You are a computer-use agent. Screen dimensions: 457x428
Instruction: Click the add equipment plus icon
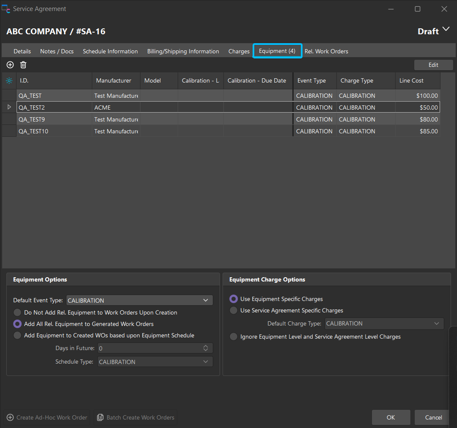coord(10,65)
